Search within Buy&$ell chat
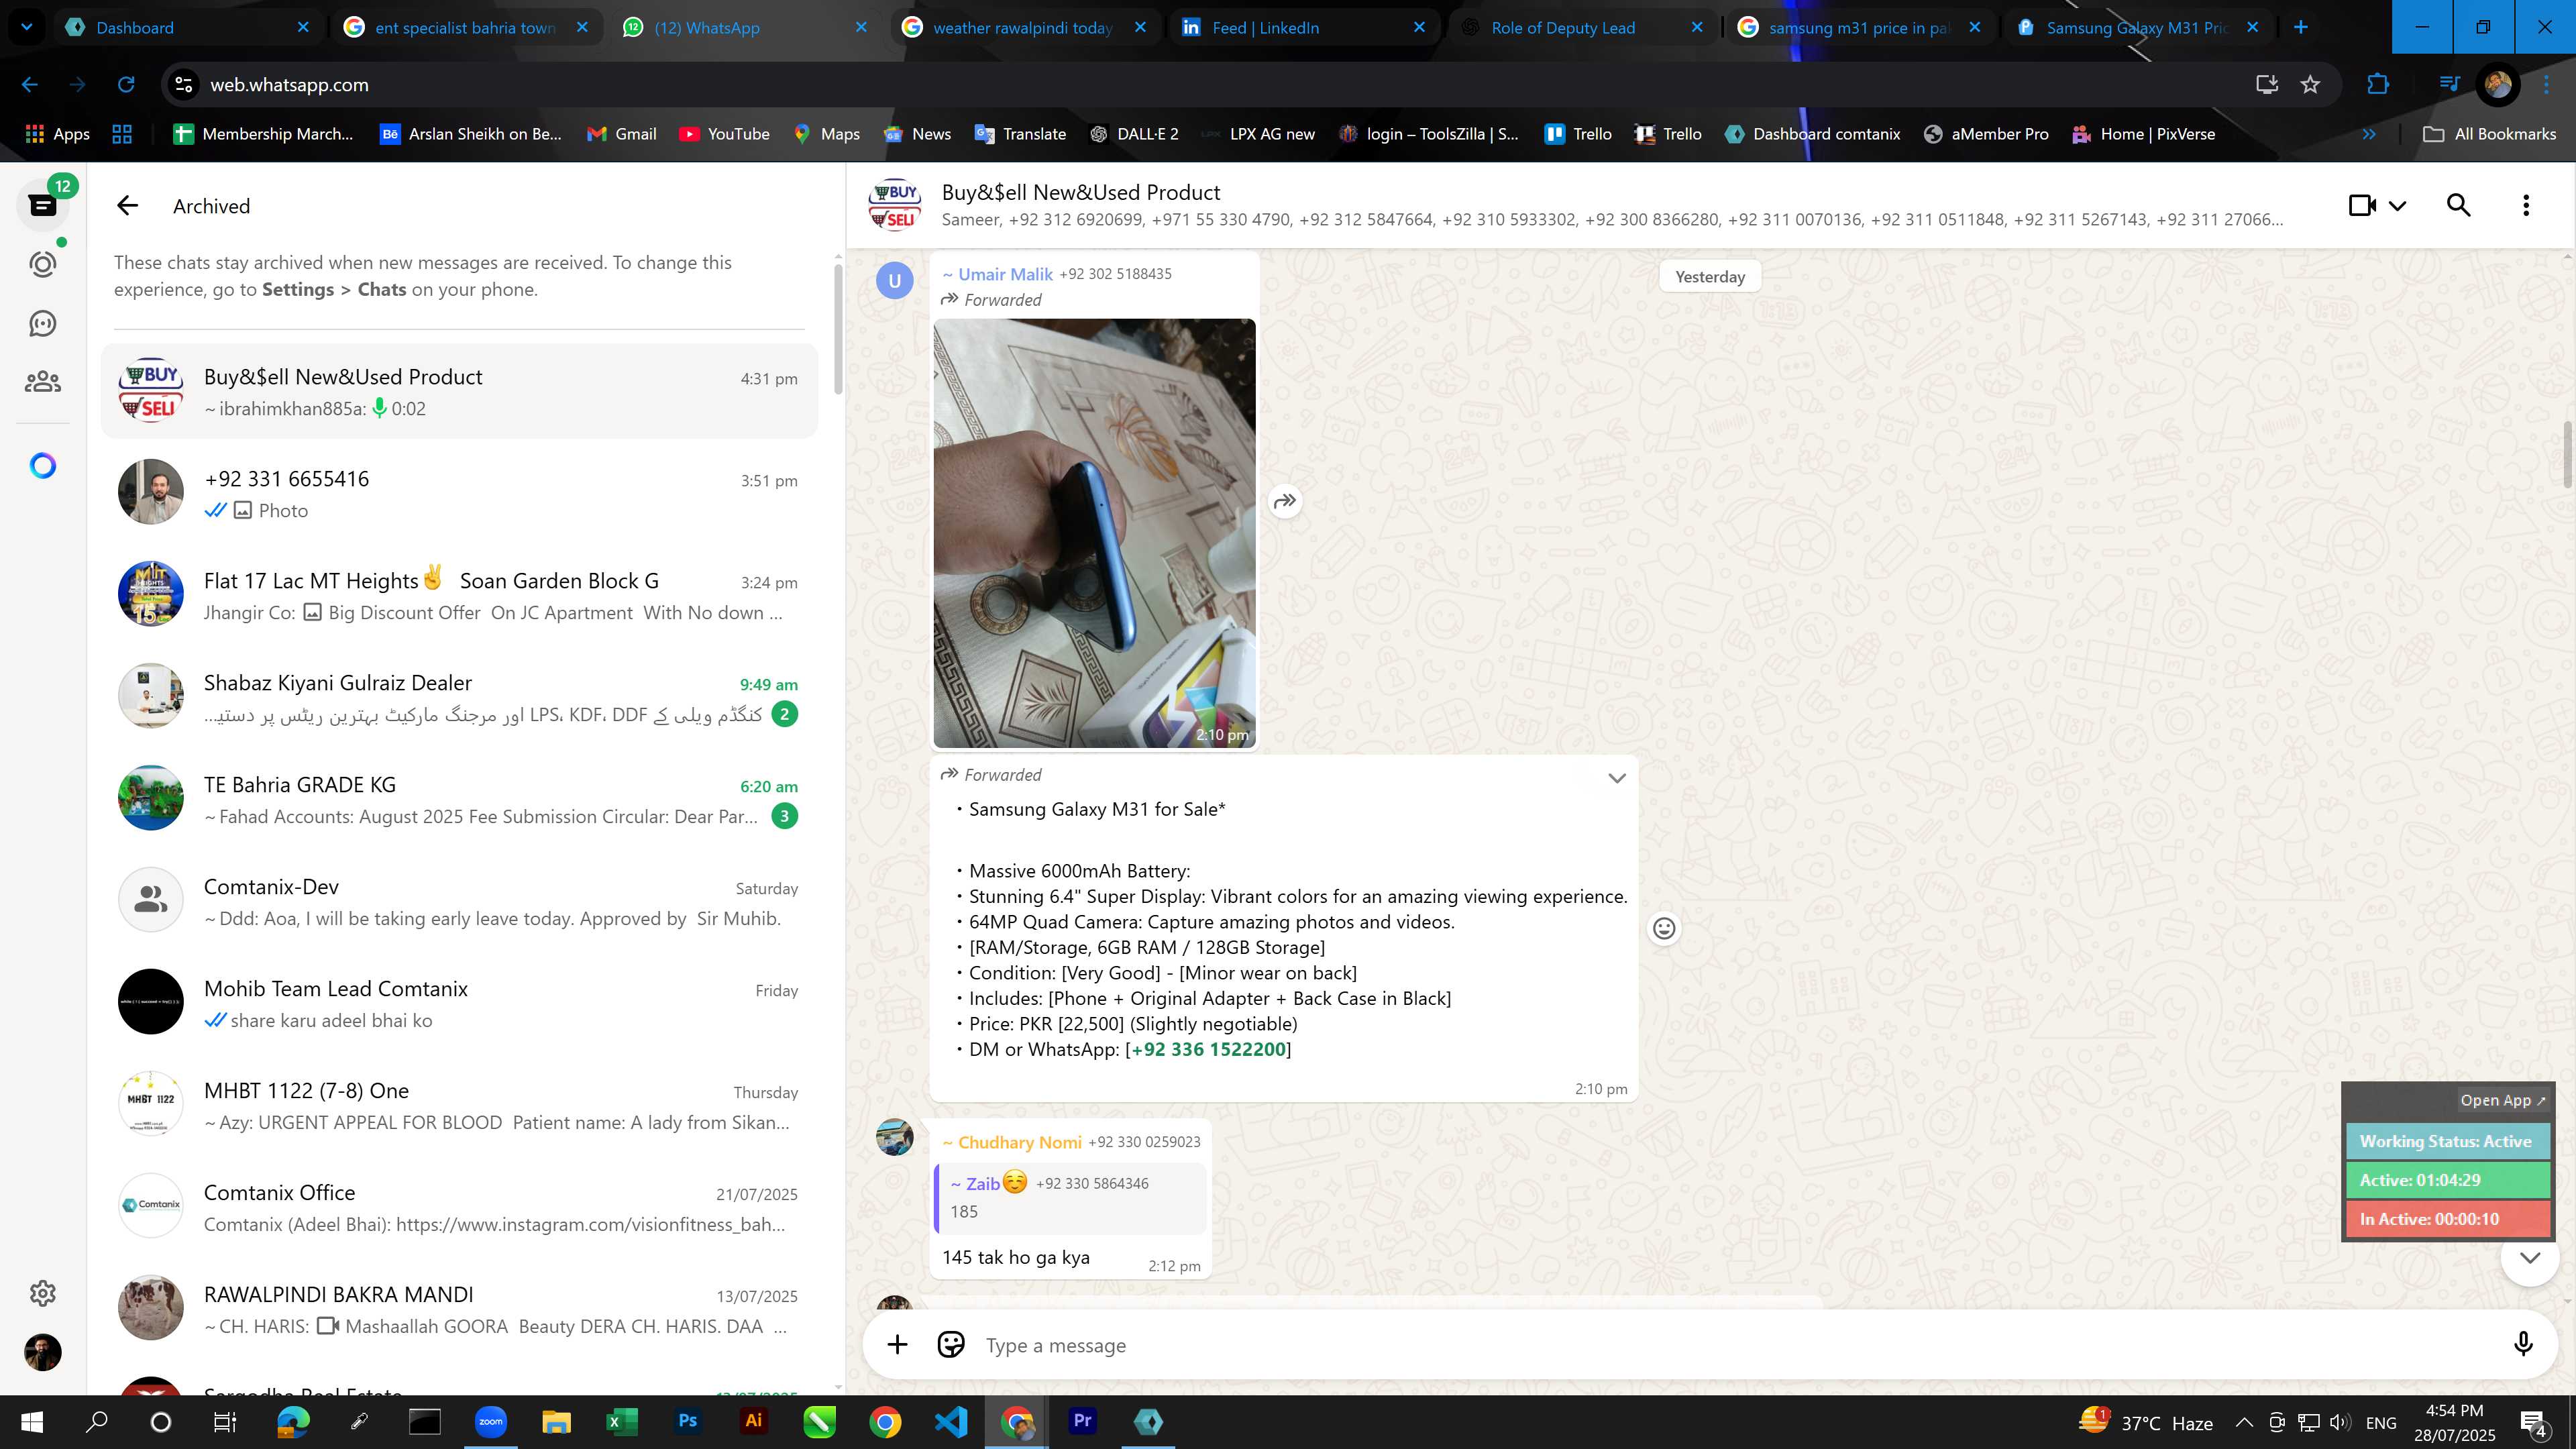Screen dimensions: 2576x1449 2459,205
